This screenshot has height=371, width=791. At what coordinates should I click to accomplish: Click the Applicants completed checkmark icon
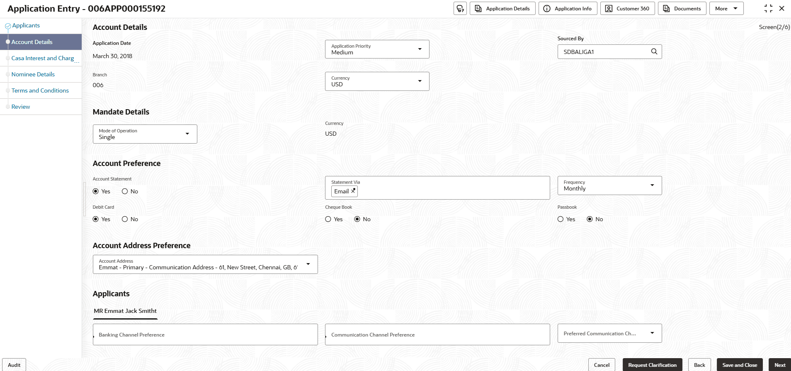[x=8, y=26]
